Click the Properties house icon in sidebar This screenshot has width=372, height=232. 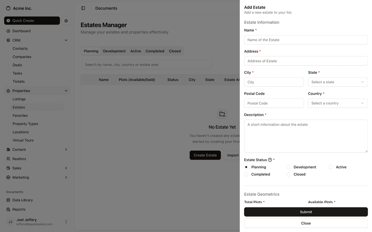click(8, 91)
